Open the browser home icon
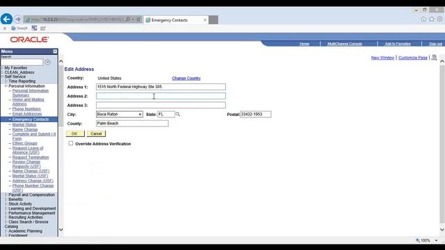445x250 pixels. tap(423, 19)
